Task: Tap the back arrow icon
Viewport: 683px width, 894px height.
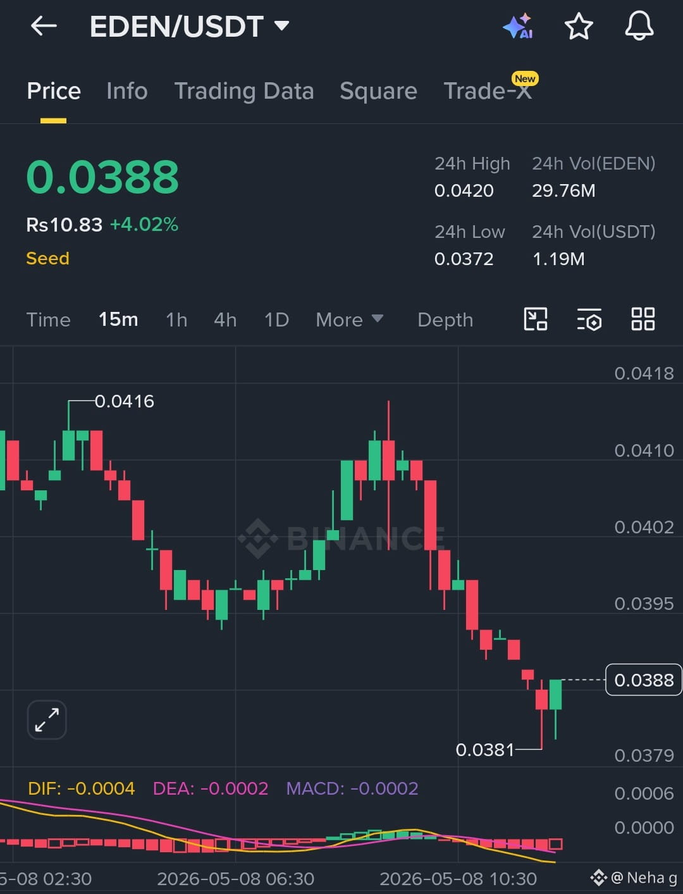Action: tap(44, 26)
